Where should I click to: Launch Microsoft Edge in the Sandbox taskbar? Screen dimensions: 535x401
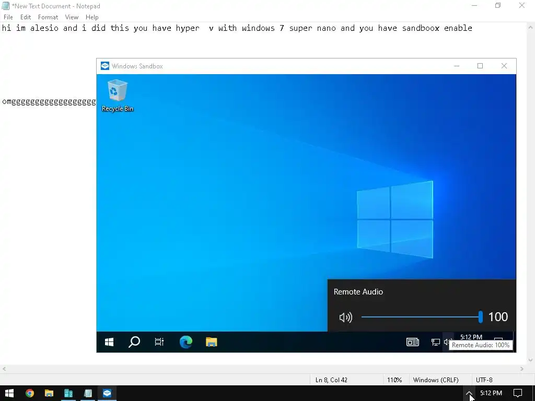[185, 342]
